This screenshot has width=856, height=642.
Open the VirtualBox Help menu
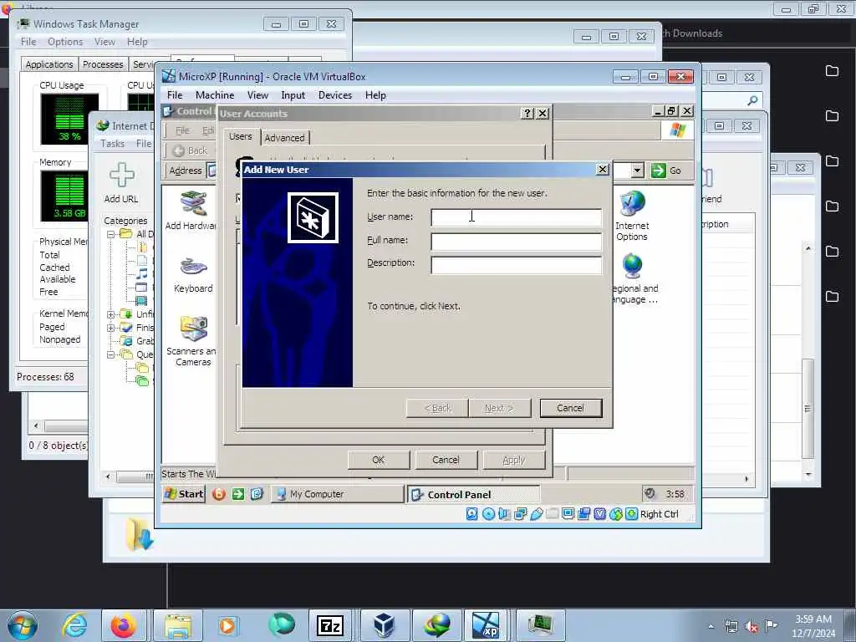point(375,95)
